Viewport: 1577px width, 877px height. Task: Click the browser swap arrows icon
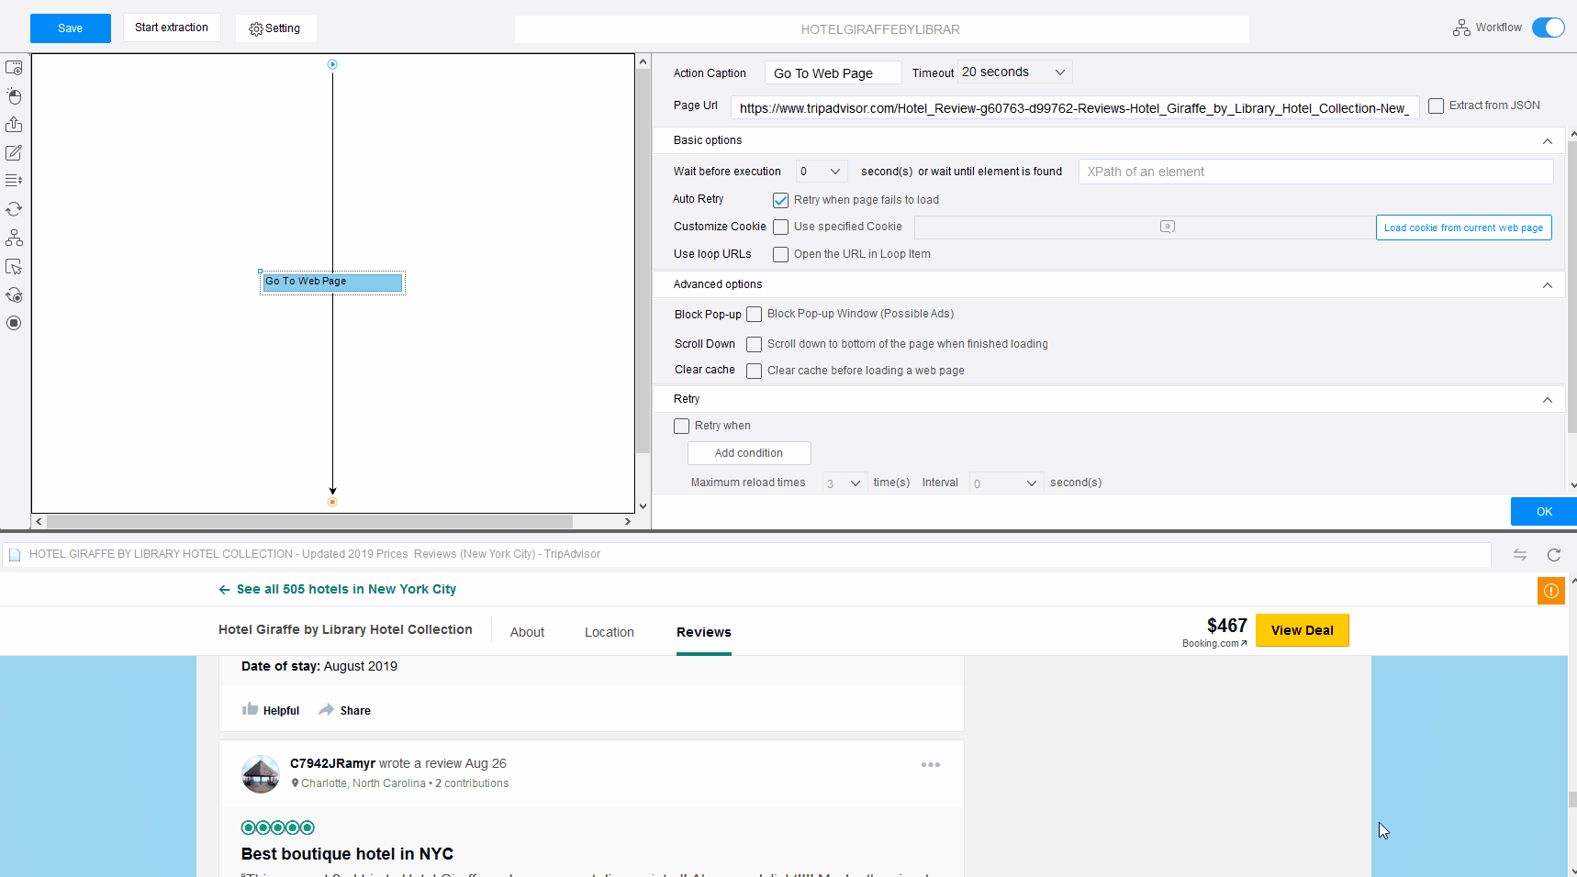1520,554
